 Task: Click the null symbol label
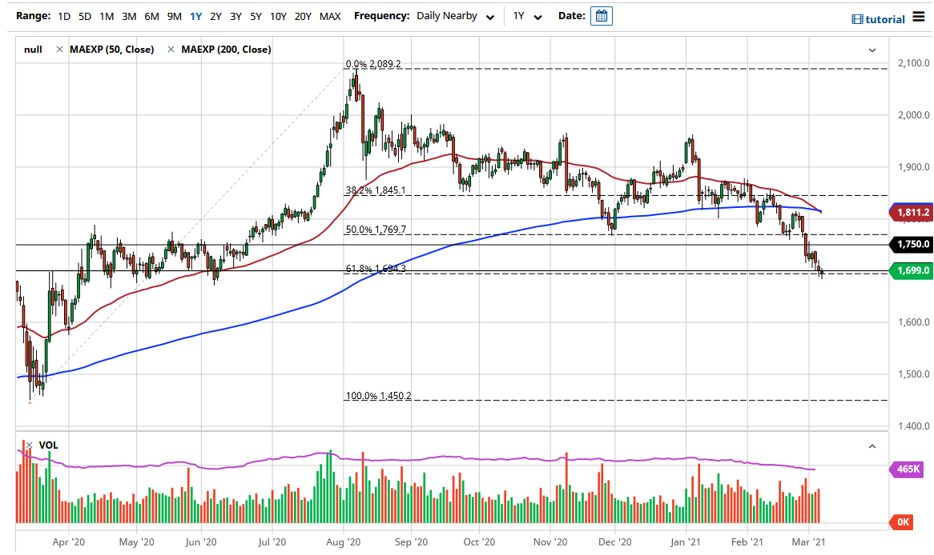tap(33, 50)
